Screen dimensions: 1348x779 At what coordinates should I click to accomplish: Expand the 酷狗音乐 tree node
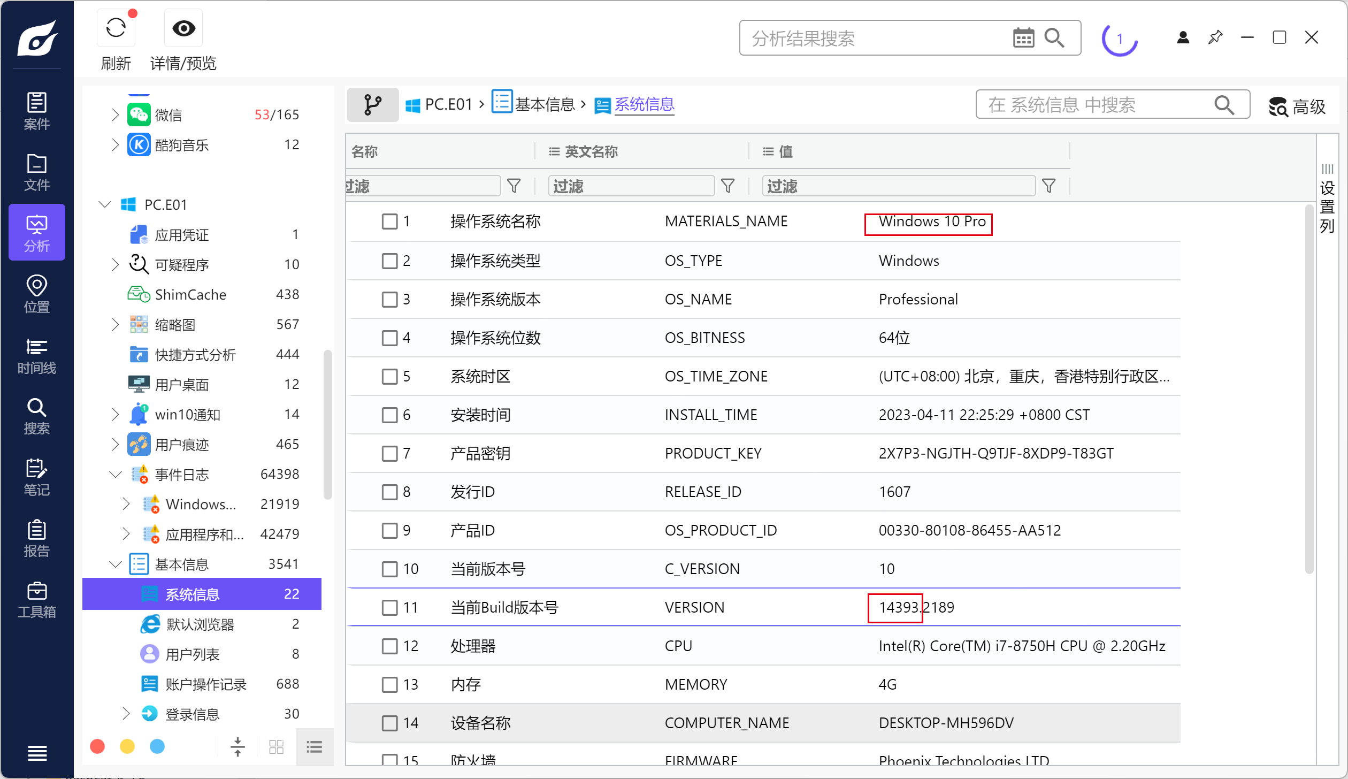(x=115, y=144)
